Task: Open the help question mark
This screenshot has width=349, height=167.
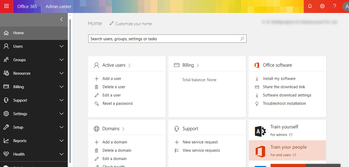Action: pyautogui.click(x=335, y=6)
